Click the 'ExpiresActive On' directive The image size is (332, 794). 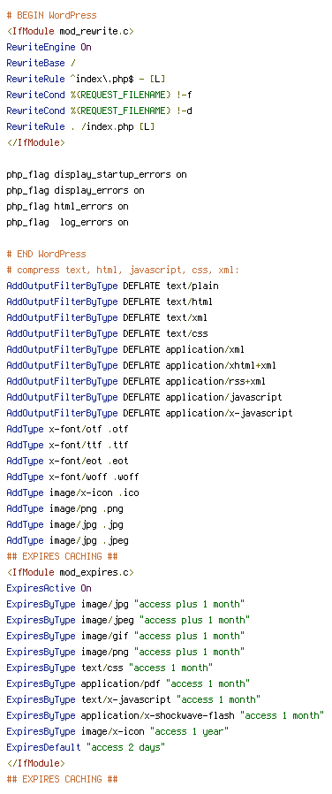49,588
